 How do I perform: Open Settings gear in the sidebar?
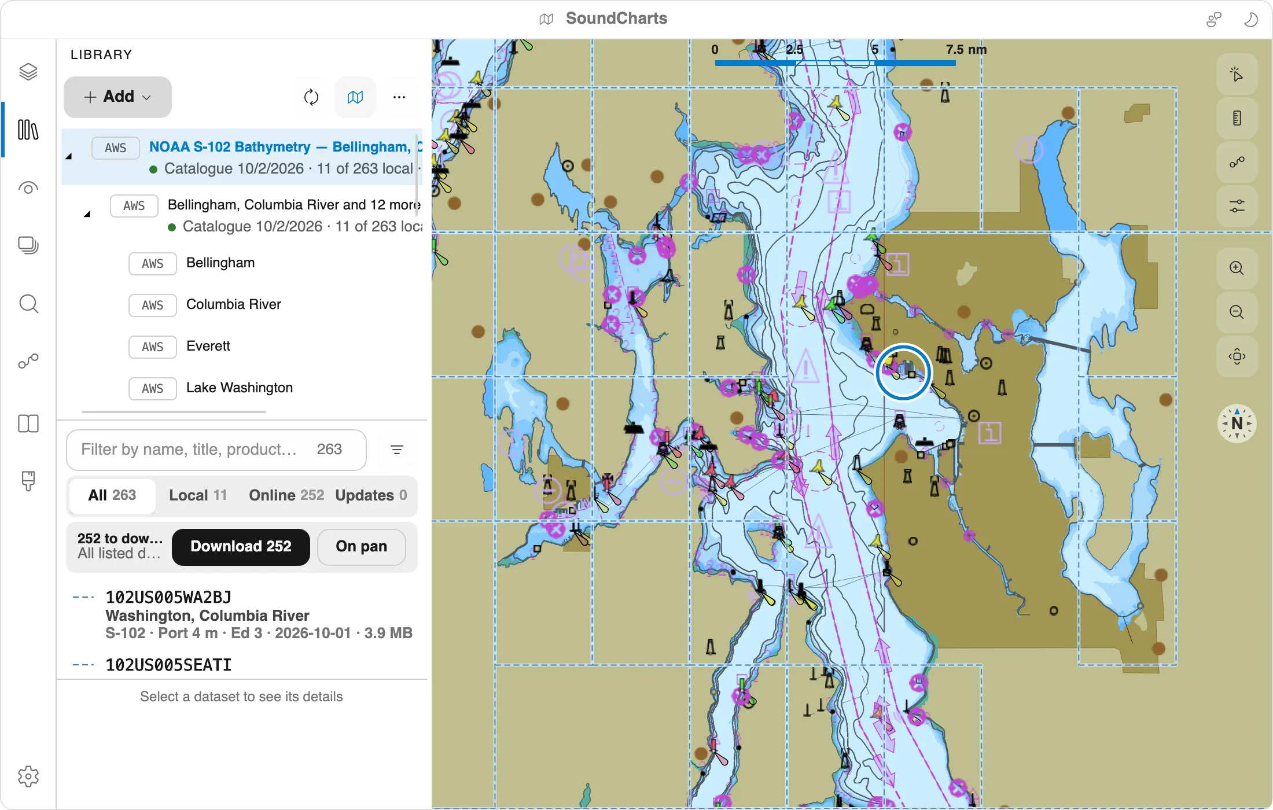[x=28, y=776]
